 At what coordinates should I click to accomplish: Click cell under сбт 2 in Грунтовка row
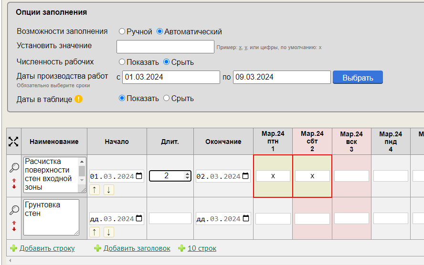pyautogui.click(x=312, y=219)
